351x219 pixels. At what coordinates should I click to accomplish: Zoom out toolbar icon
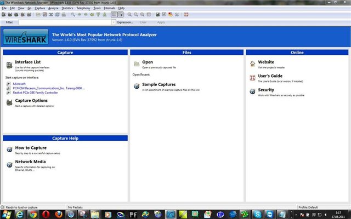click(136, 15)
